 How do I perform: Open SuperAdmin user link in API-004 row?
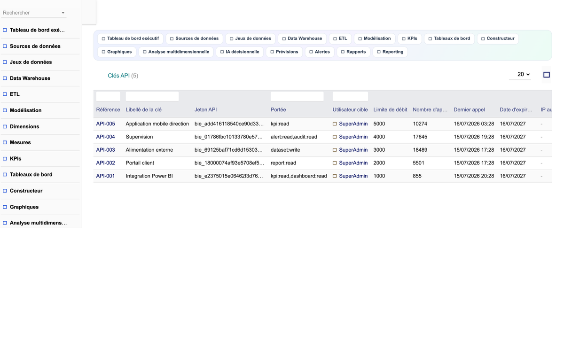(353, 137)
